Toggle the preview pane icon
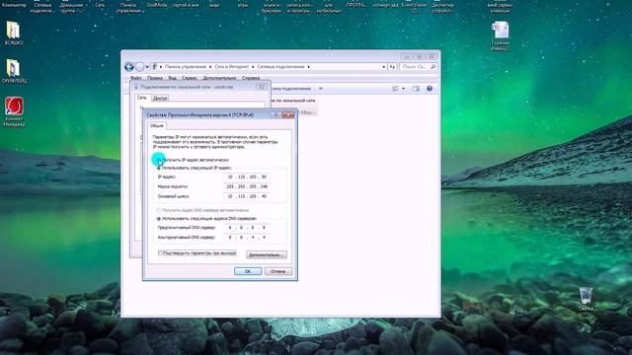The width and height of the screenshot is (632, 355). 416,89
